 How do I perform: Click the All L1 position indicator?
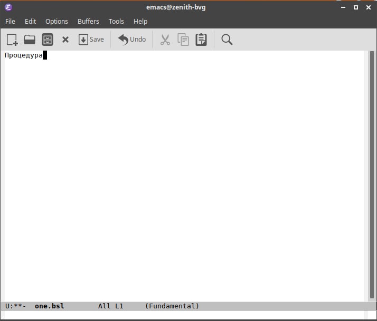110,306
